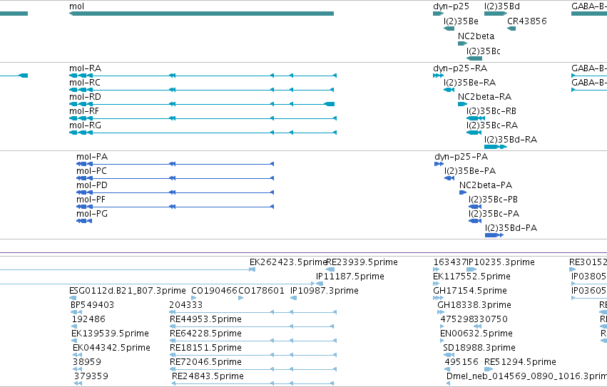Select the mol-PA protein label
The height and width of the screenshot is (387, 607).
(x=92, y=157)
